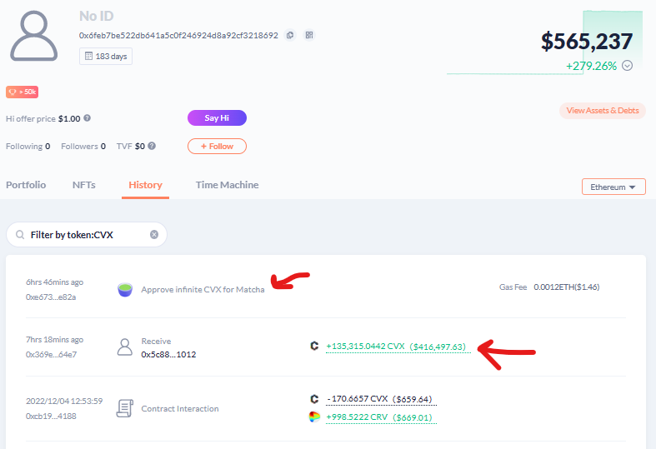
Task: Click the CVX token icon in Receive row
Action: [314, 347]
